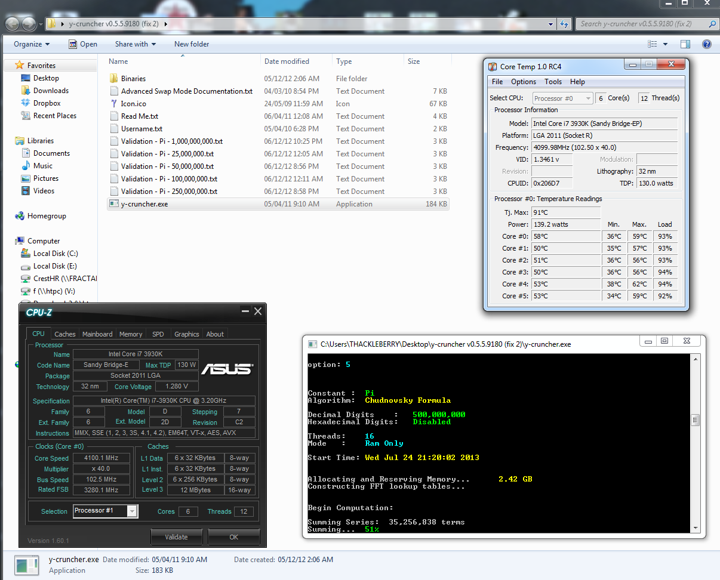Click the Open button in Explorer toolbar
720x580 pixels.
82,44
